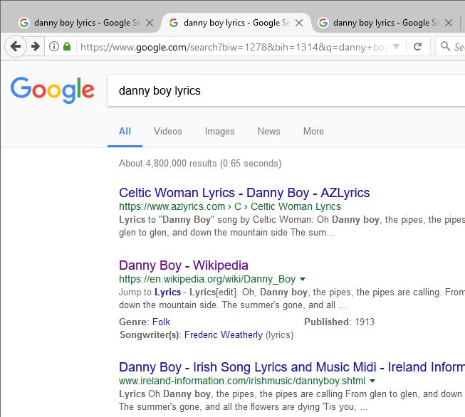Go forward with the forward arrow
This screenshot has height=417, width=465.
[36, 46]
